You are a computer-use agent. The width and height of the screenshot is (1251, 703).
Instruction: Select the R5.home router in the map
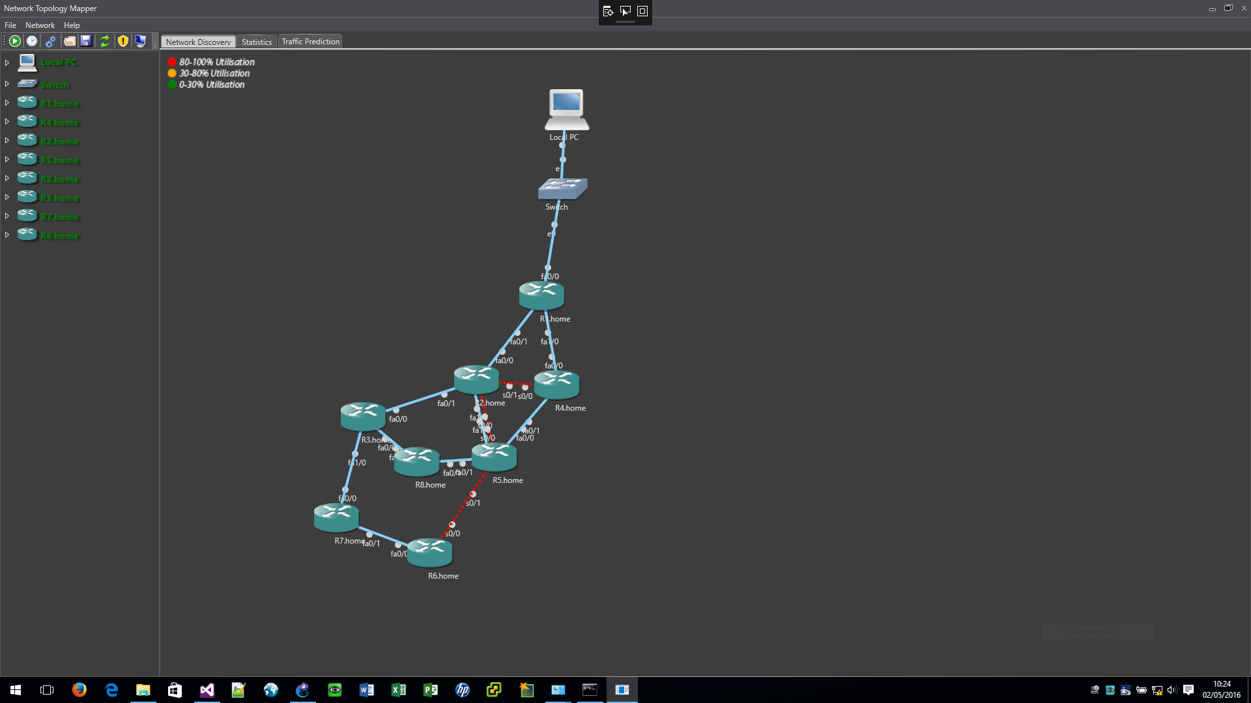coord(494,457)
